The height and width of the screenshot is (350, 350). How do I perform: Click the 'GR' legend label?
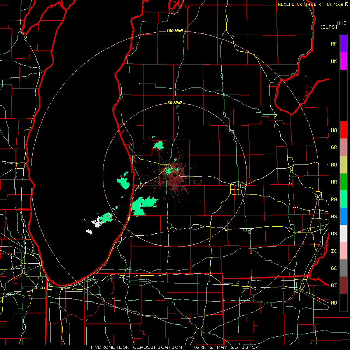[x=334, y=147]
